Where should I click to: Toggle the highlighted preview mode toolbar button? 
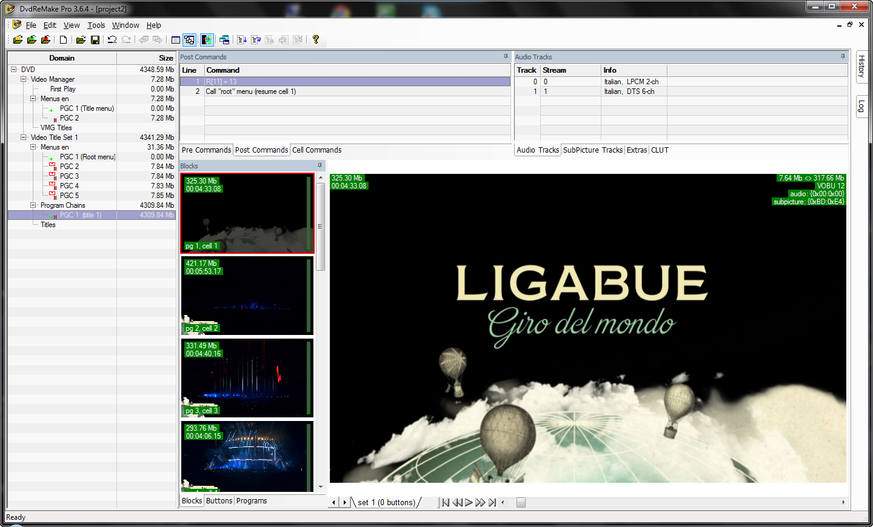click(207, 40)
